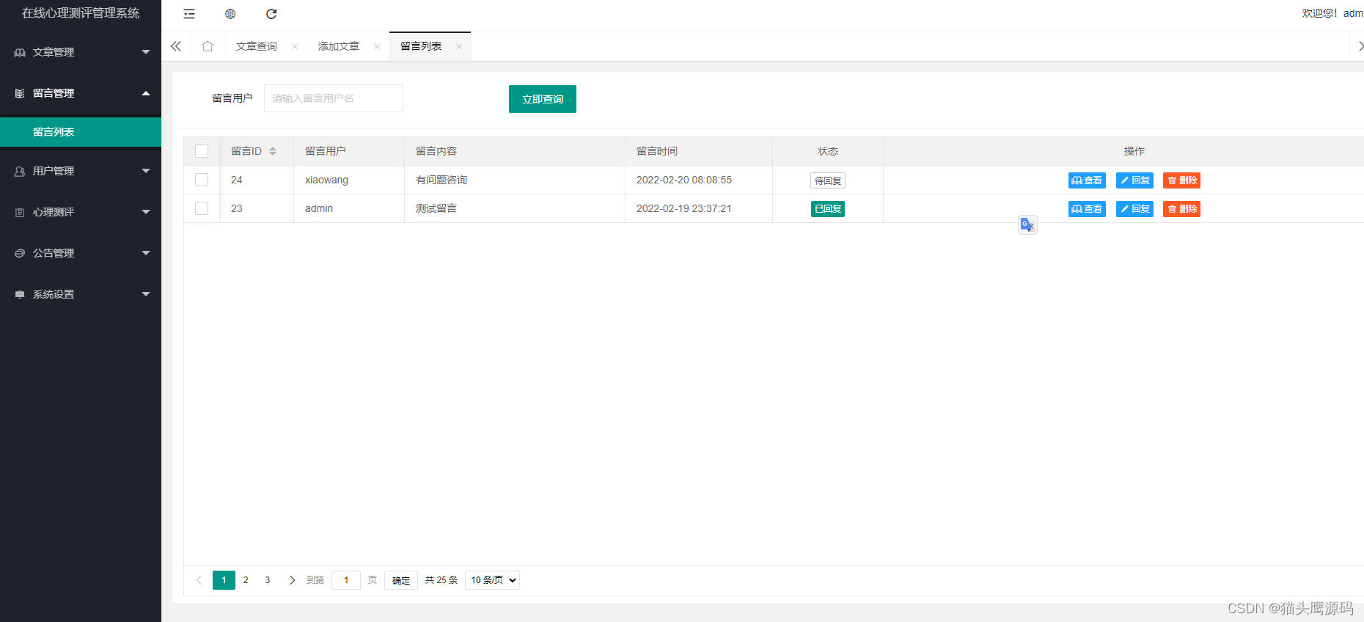Open the globe website icon
The height and width of the screenshot is (622, 1364).
(x=230, y=14)
